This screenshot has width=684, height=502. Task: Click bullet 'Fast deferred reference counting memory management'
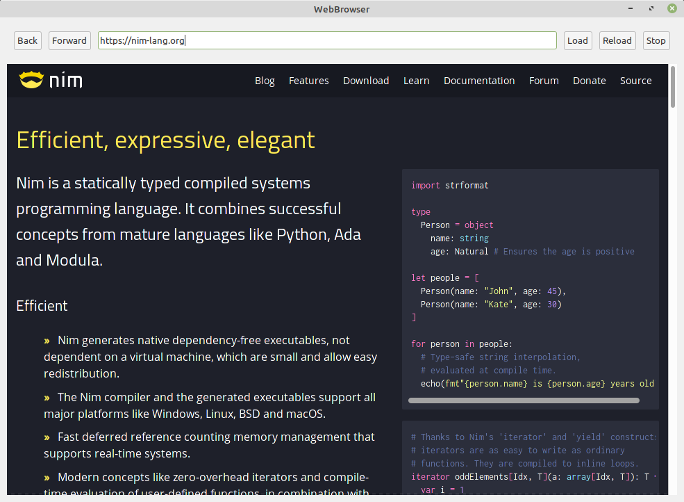click(x=209, y=445)
